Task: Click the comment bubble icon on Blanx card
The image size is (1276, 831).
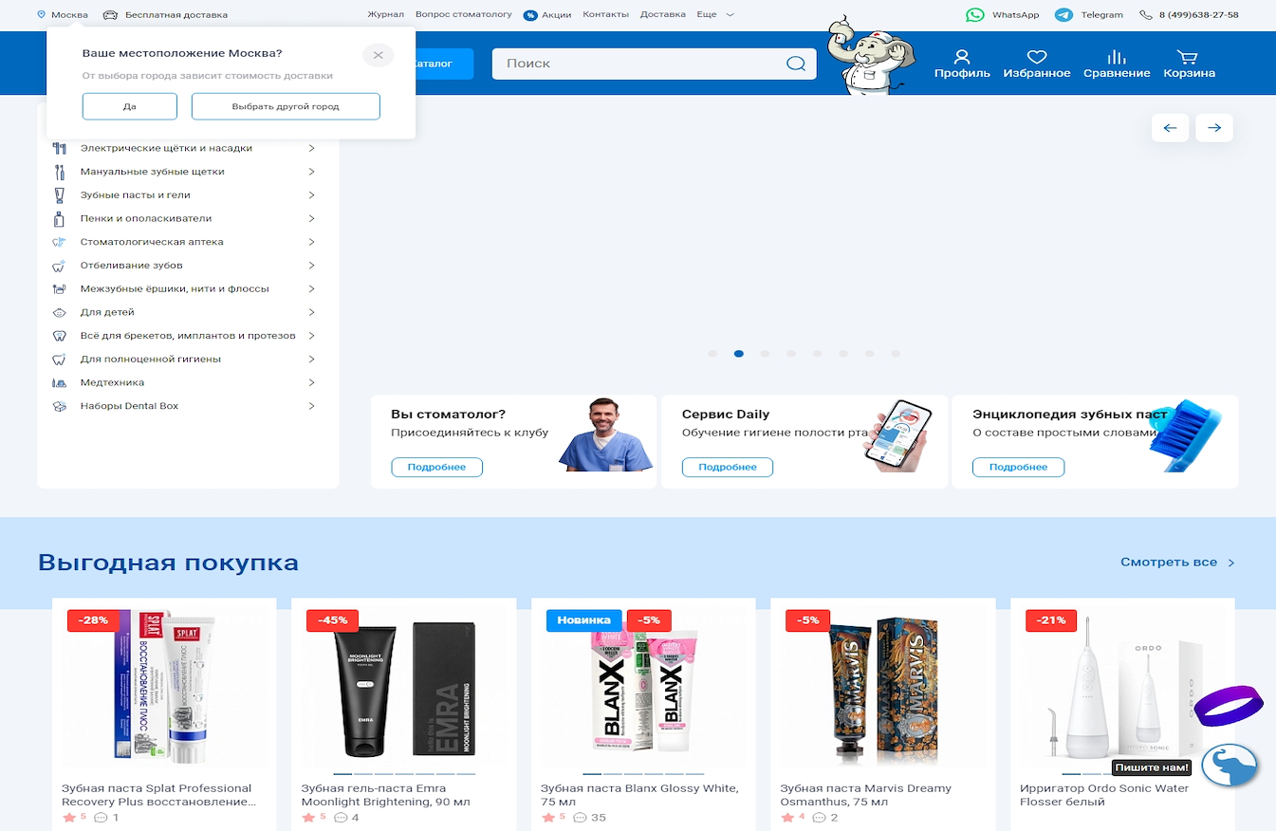Action: pyautogui.click(x=581, y=818)
